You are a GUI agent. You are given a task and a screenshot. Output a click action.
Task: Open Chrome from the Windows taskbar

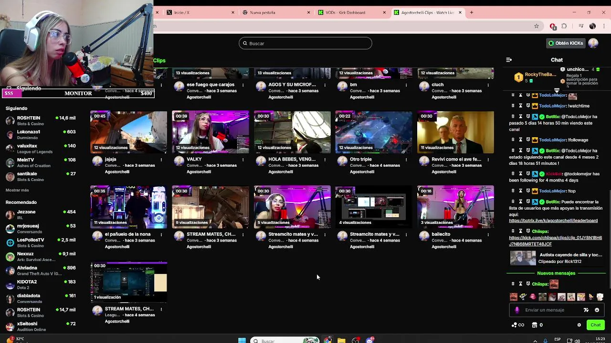(x=327, y=341)
